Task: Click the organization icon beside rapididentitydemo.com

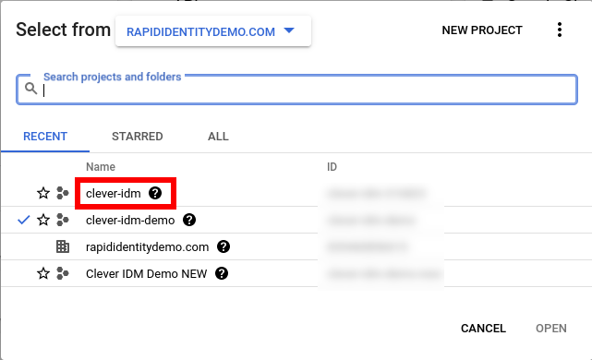Action: pos(63,246)
